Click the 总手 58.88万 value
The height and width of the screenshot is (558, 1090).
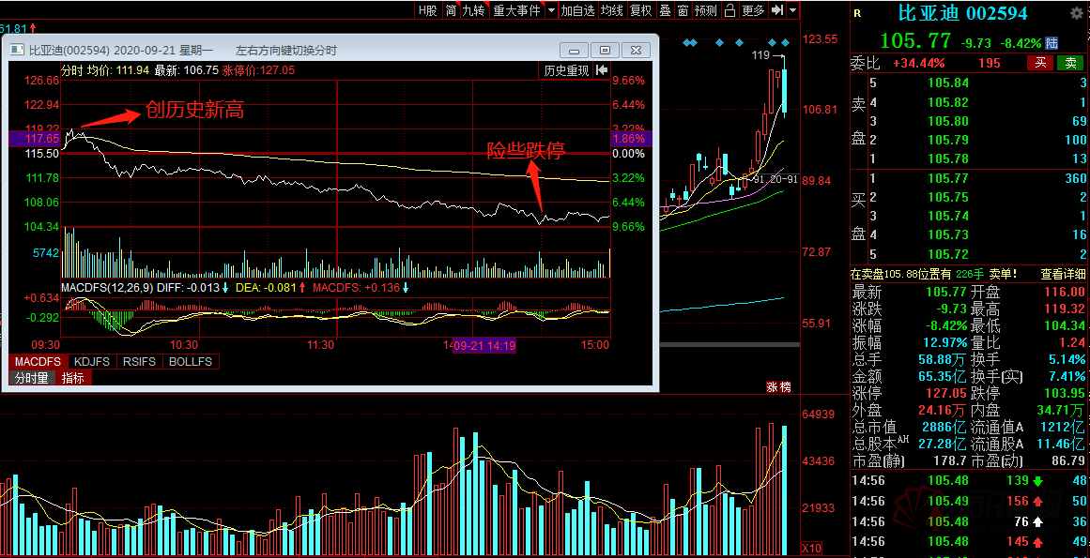943,359
